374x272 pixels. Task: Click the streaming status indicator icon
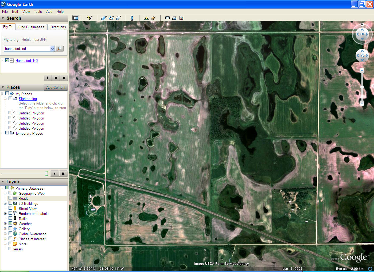click(x=370, y=269)
